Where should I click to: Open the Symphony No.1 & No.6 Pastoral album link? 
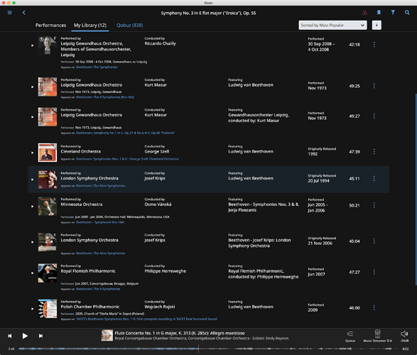tap(126, 133)
